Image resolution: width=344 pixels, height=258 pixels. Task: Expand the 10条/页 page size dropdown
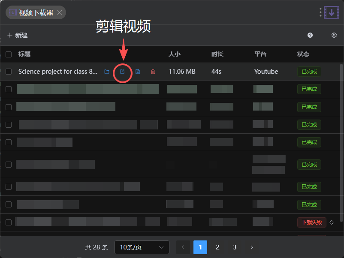coord(142,247)
